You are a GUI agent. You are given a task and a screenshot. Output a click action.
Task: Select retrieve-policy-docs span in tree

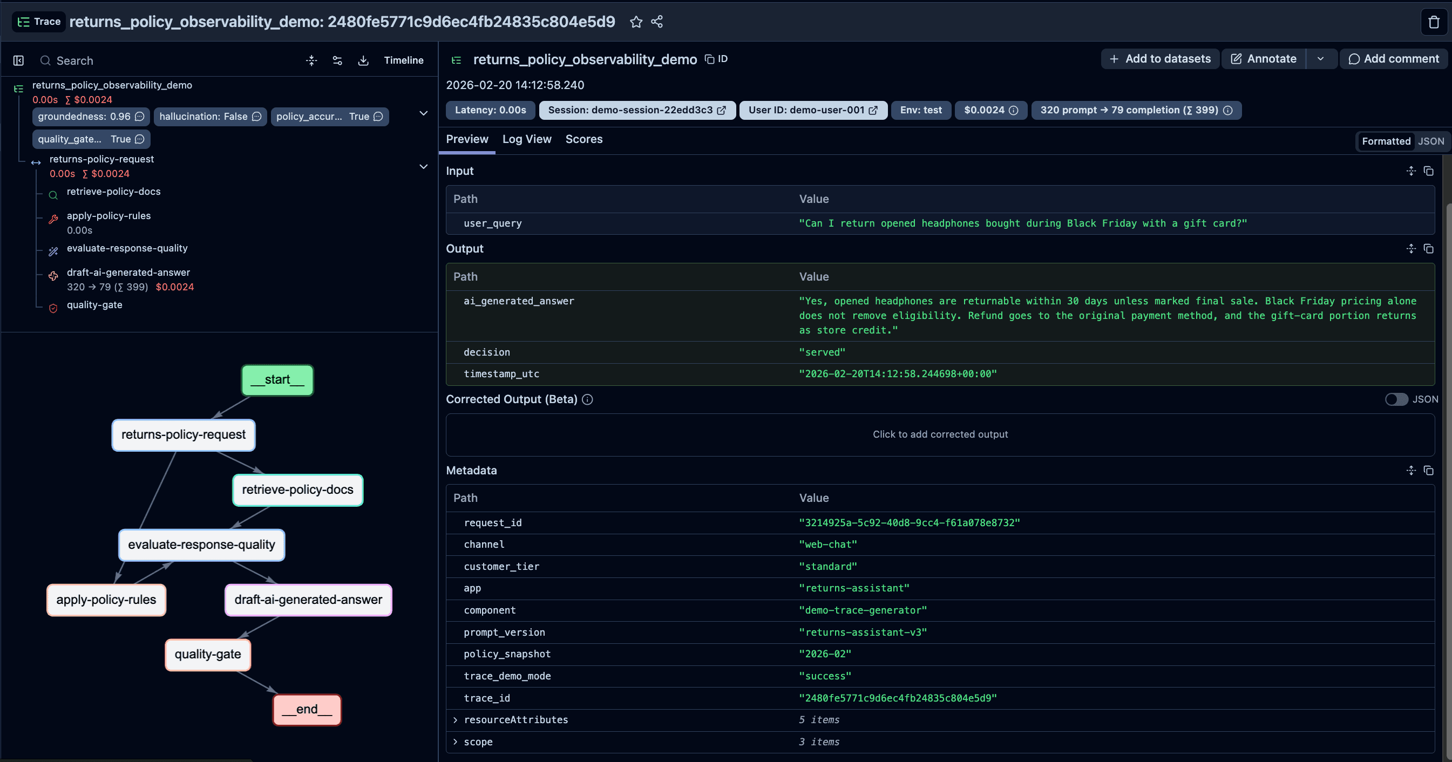tap(113, 192)
